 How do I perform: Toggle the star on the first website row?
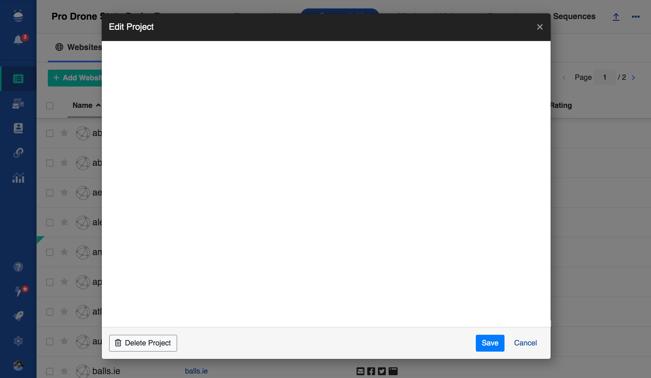[64, 133]
